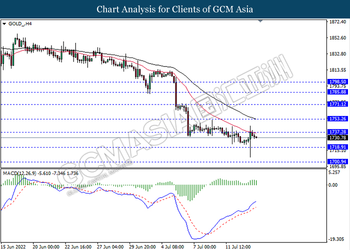Click the chart shift triangle marker at top
The height and width of the screenshot is (250, 350).
pos(260,21)
